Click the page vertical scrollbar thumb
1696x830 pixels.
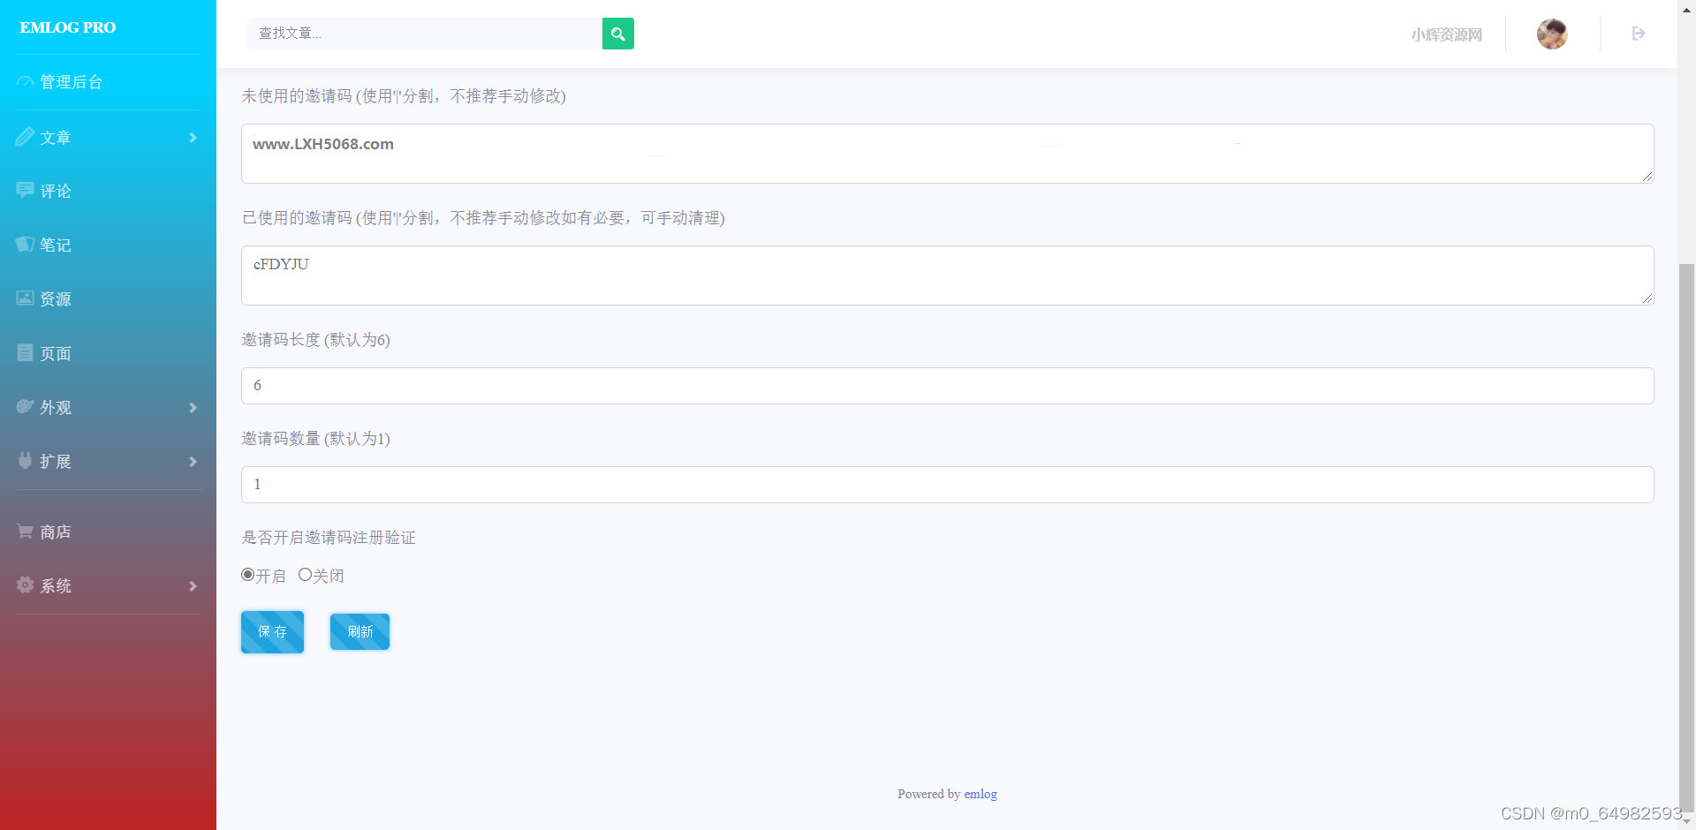click(1686, 536)
